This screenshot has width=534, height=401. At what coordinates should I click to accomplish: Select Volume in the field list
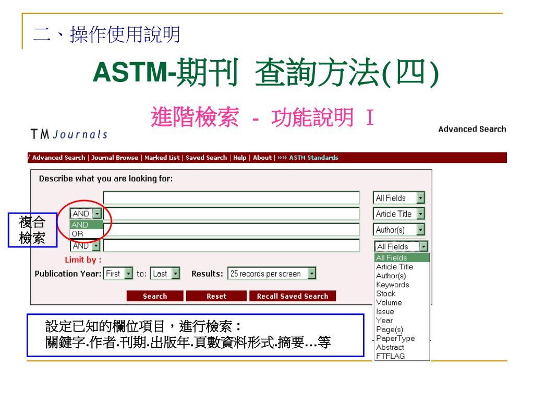pyautogui.click(x=402, y=302)
